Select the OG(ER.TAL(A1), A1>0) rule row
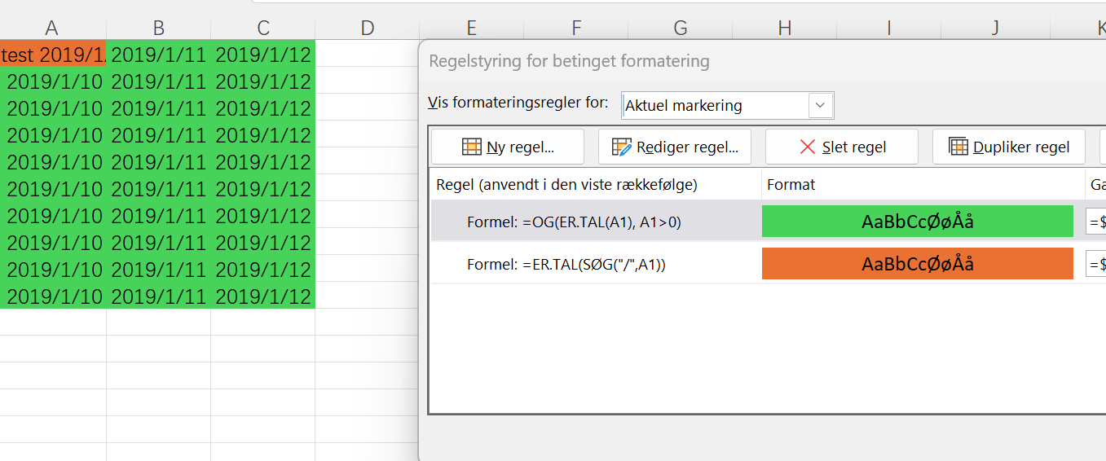Image resolution: width=1106 pixels, height=461 pixels. click(x=574, y=222)
